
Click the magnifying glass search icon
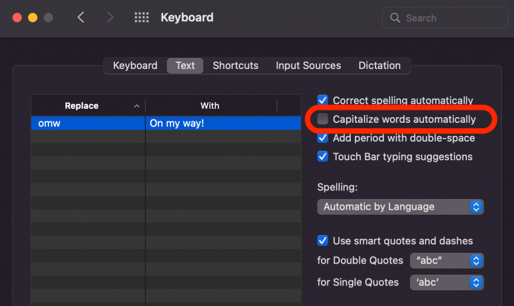395,18
